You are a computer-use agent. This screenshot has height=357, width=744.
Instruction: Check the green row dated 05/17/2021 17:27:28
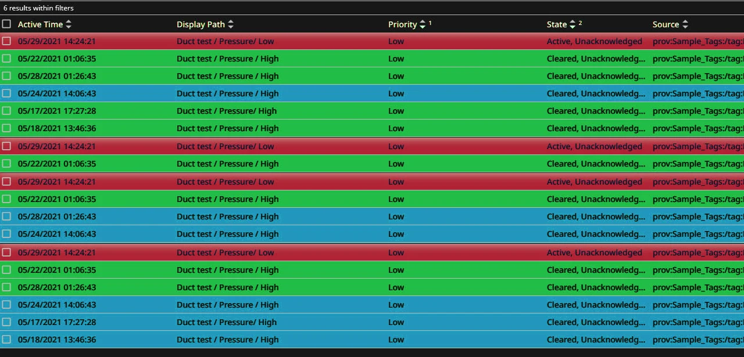point(6,111)
